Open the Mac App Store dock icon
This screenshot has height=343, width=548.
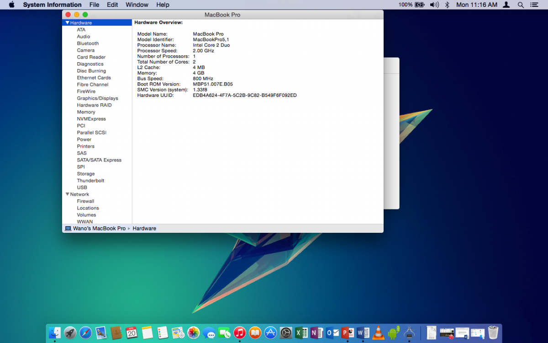[x=271, y=332]
